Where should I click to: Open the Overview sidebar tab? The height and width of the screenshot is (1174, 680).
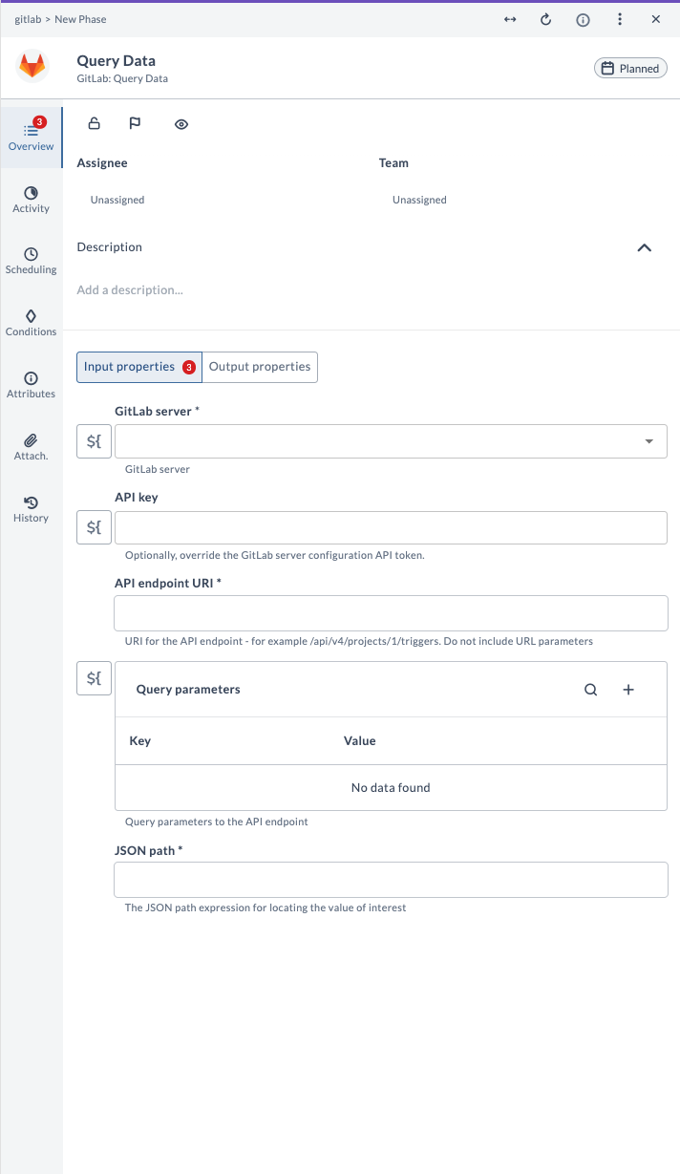coord(31,137)
